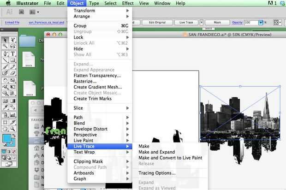The width and height of the screenshot is (286, 190).
Task: Click the Opacity link
Action: 237,23
